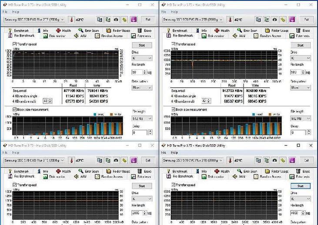Toggle Block size measurement in top-right window
This screenshot has height=225, width=318.
[x=173, y=109]
